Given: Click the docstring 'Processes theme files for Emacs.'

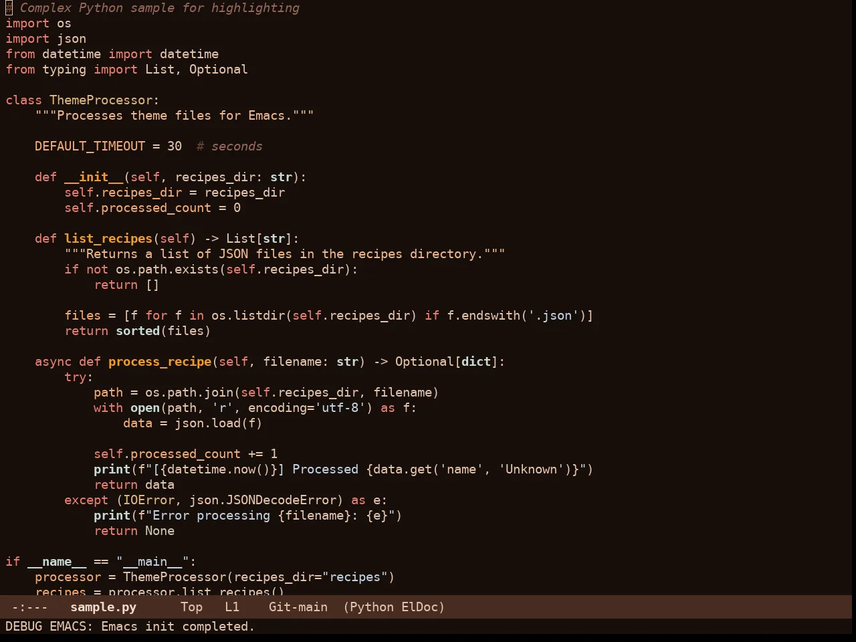Looking at the screenshot, I should (x=175, y=116).
